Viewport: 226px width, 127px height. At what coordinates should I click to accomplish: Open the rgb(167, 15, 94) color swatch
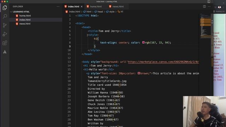coord(143,42)
